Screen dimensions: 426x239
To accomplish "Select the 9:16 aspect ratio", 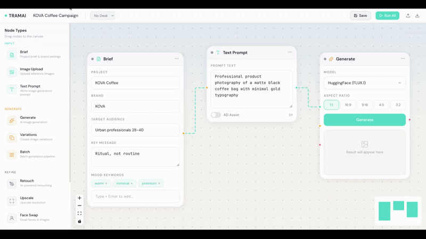I will click(x=365, y=105).
